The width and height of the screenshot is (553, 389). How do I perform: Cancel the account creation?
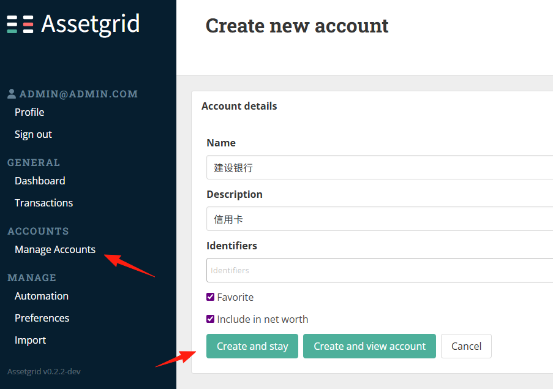click(466, 346)
